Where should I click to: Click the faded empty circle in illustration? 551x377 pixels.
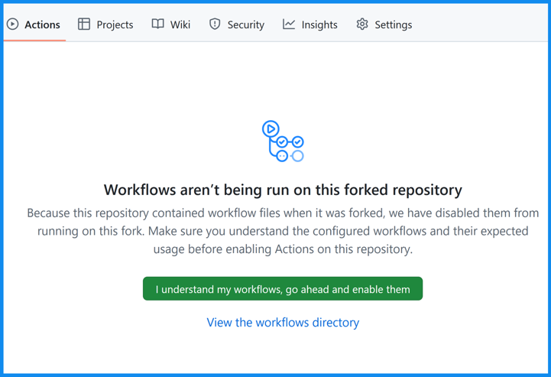point(298,156)
